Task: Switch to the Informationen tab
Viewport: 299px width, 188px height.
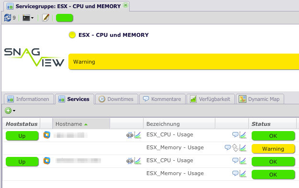Action: point(29,99)
